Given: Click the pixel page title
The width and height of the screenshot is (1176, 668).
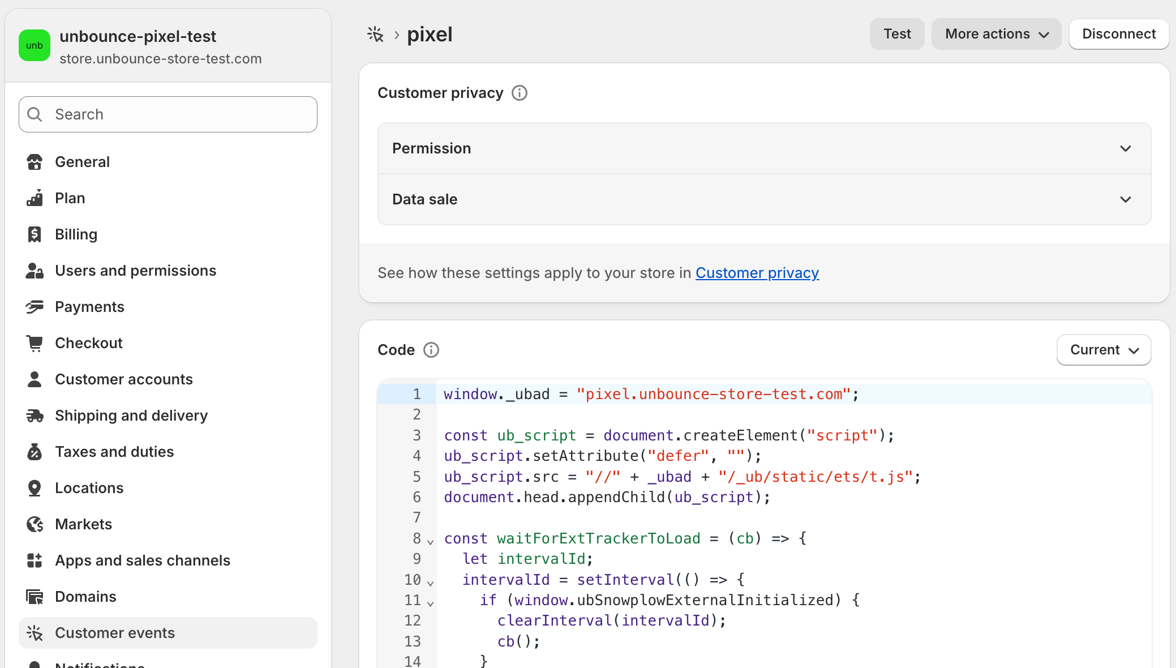Looking at the screenshot, I should click(x=430, y=35).
